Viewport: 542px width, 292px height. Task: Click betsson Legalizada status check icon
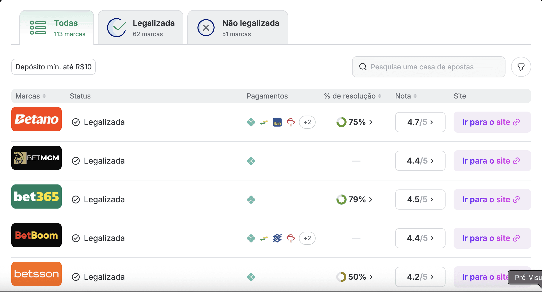coord(76,277)
